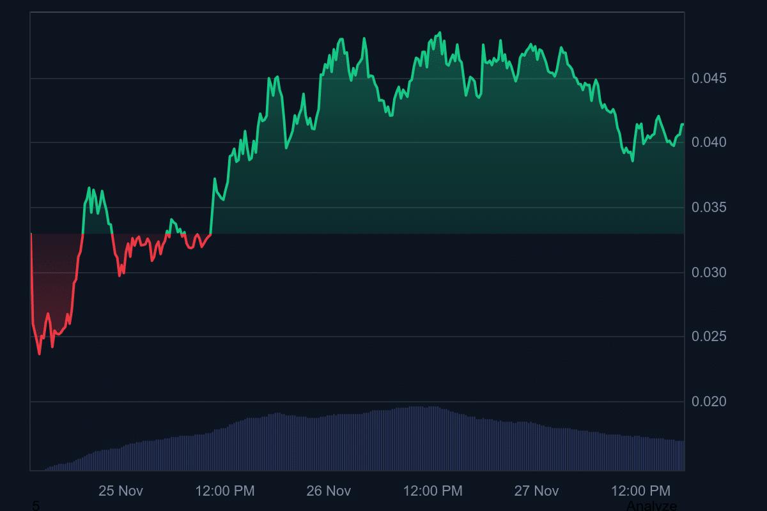Viewport: 767px width, 511px height.
Task: Click the Analyze link below the chart
Action: (x=651, y=506)
